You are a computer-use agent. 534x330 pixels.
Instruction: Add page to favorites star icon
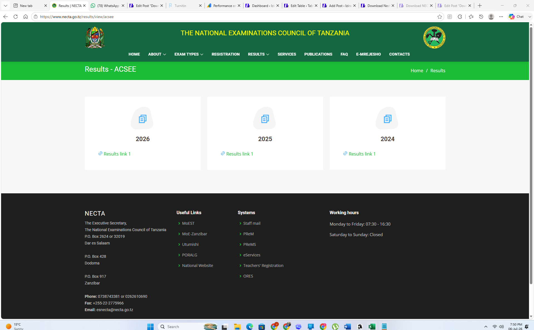pyautogui.click(x=439, y=17)
